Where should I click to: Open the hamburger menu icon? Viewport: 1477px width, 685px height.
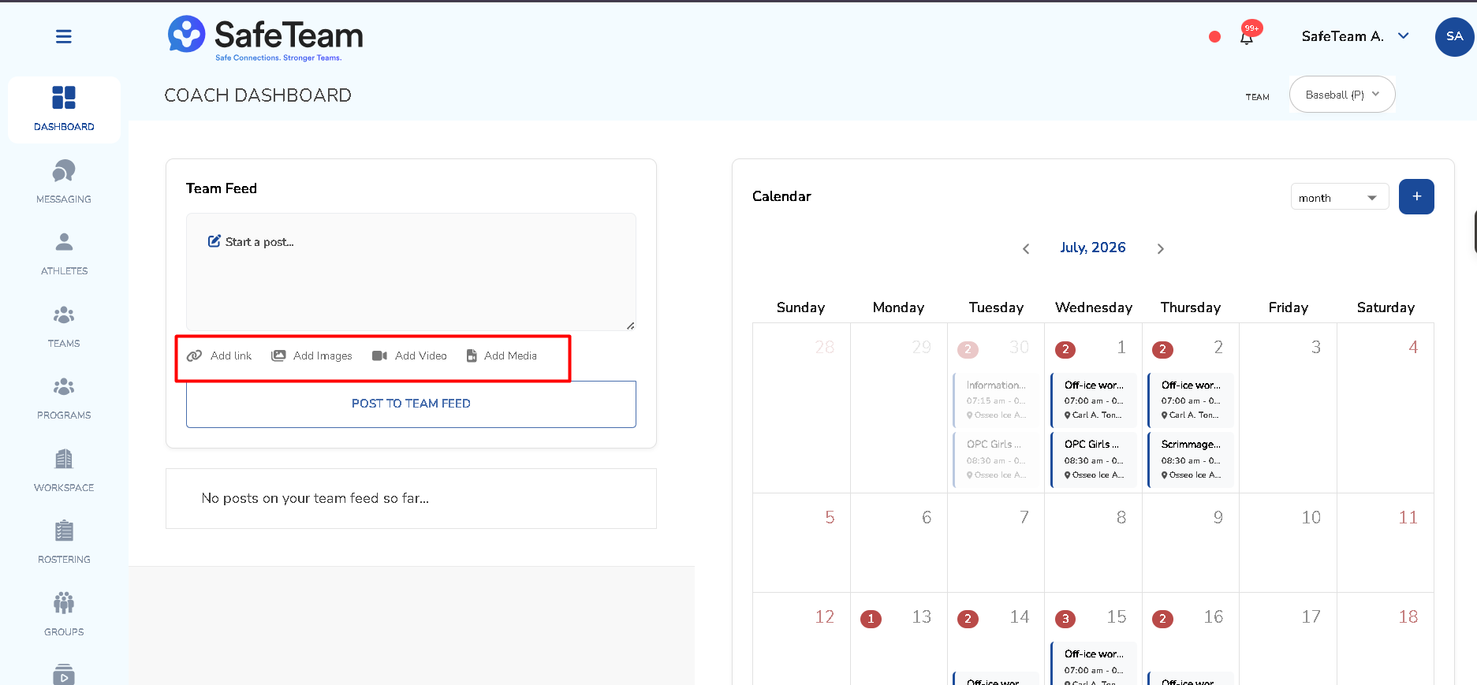click(64, 36)
